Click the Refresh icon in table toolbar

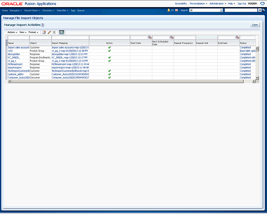point(62,32)
